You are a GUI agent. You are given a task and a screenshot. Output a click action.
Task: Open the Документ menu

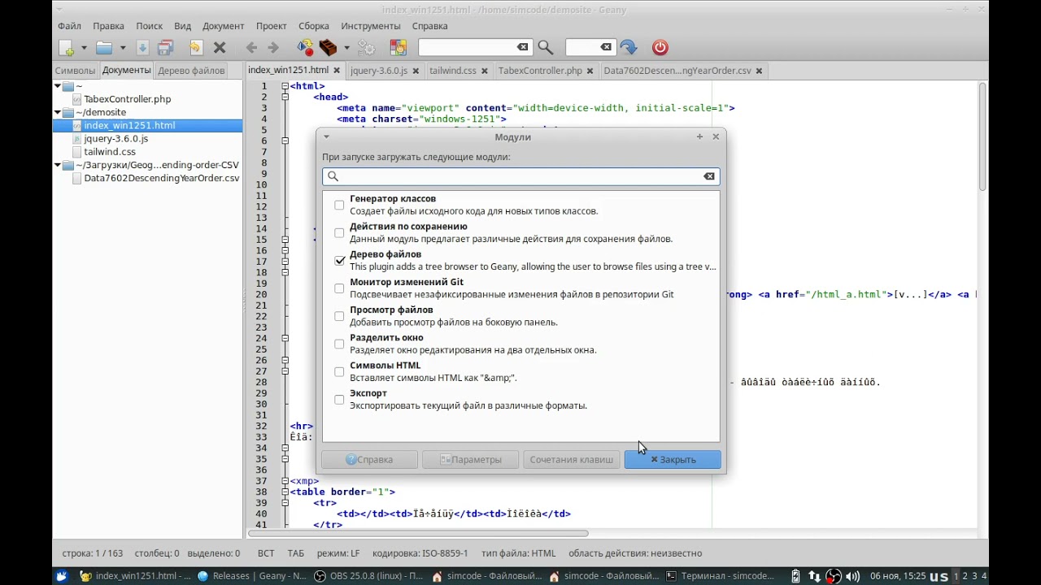(223, 26)
